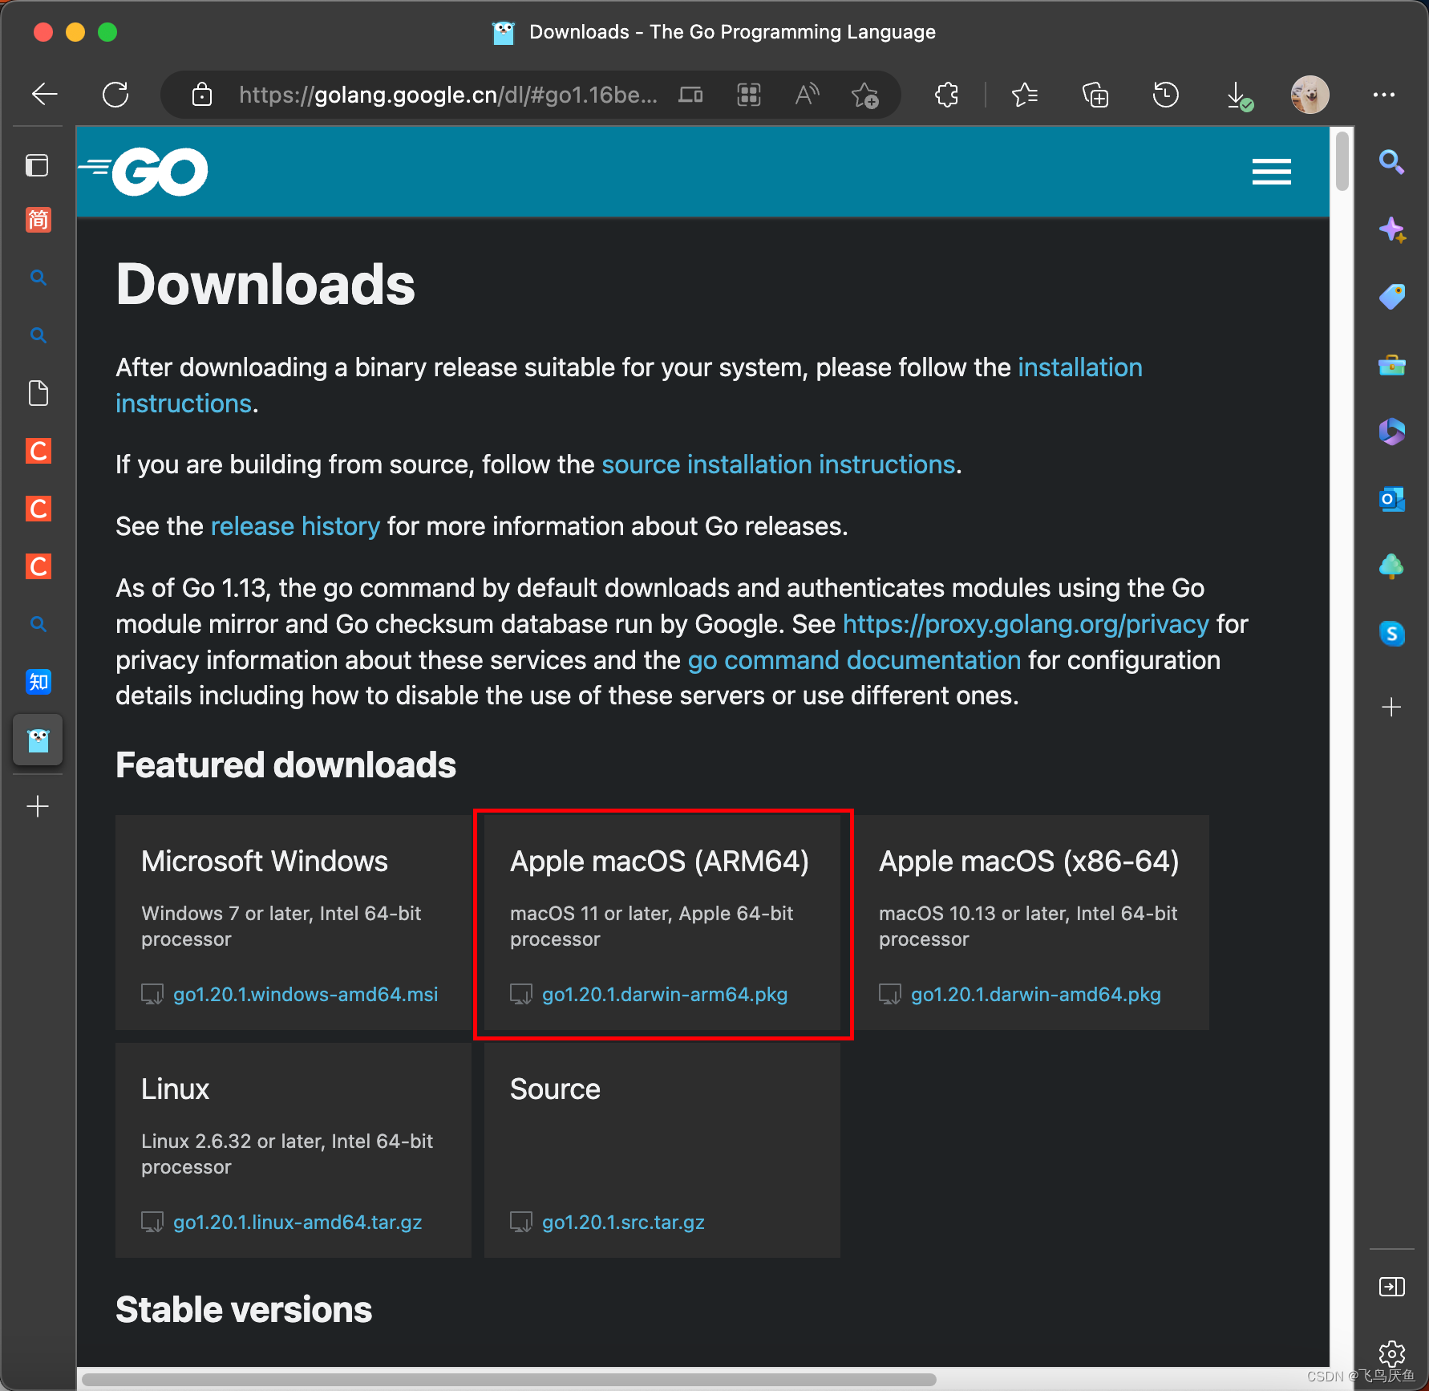Viewport: 1429px width, 1391px height.
Task: Add a new tab with plus in the tab strip
Action: pyautogui.click(x=38, y=806)
